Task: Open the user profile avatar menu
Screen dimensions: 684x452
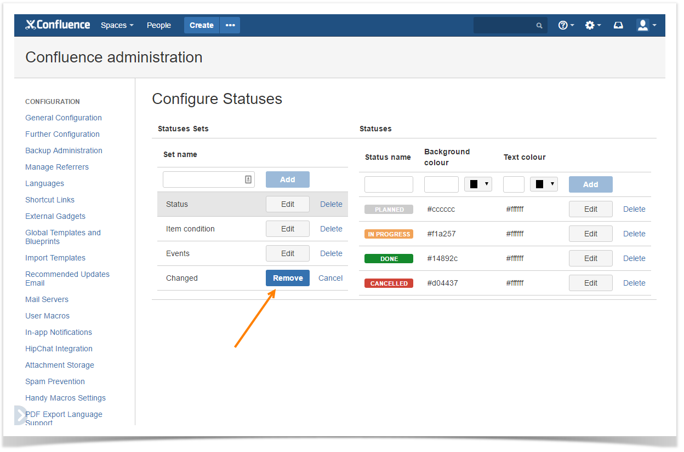Action: tap(646, 25)
